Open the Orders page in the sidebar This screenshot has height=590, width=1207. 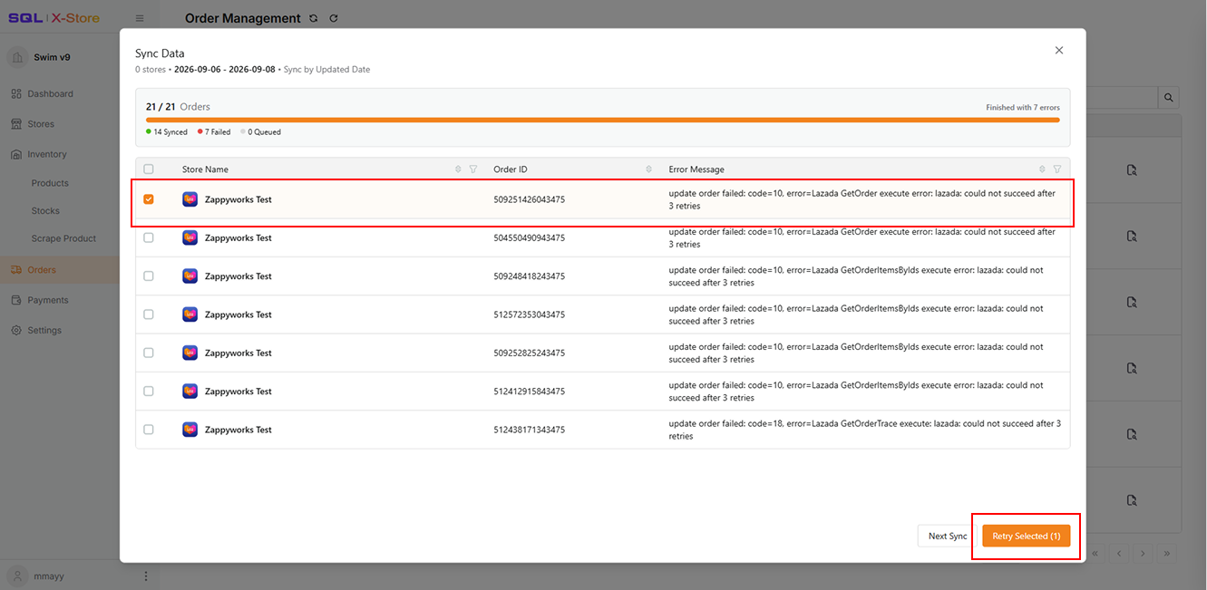60,270
